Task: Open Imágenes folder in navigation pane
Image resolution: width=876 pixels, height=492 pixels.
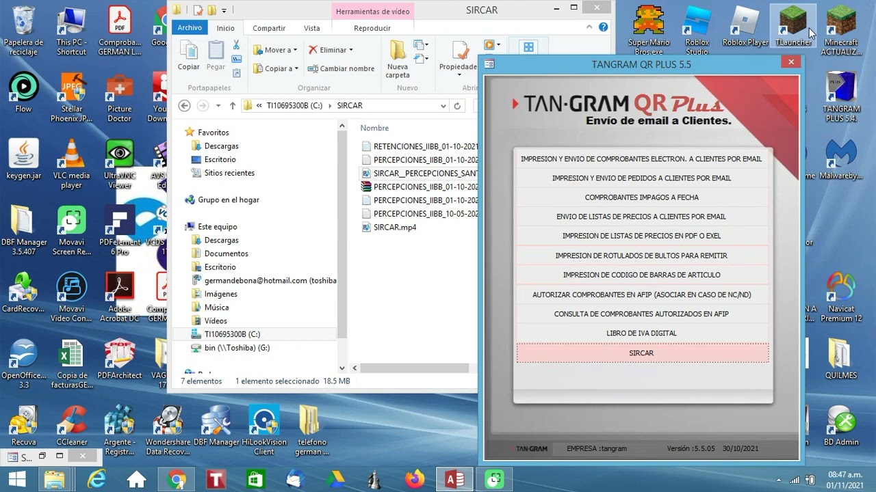Action: pyautogui.click(x=220, y=294)
